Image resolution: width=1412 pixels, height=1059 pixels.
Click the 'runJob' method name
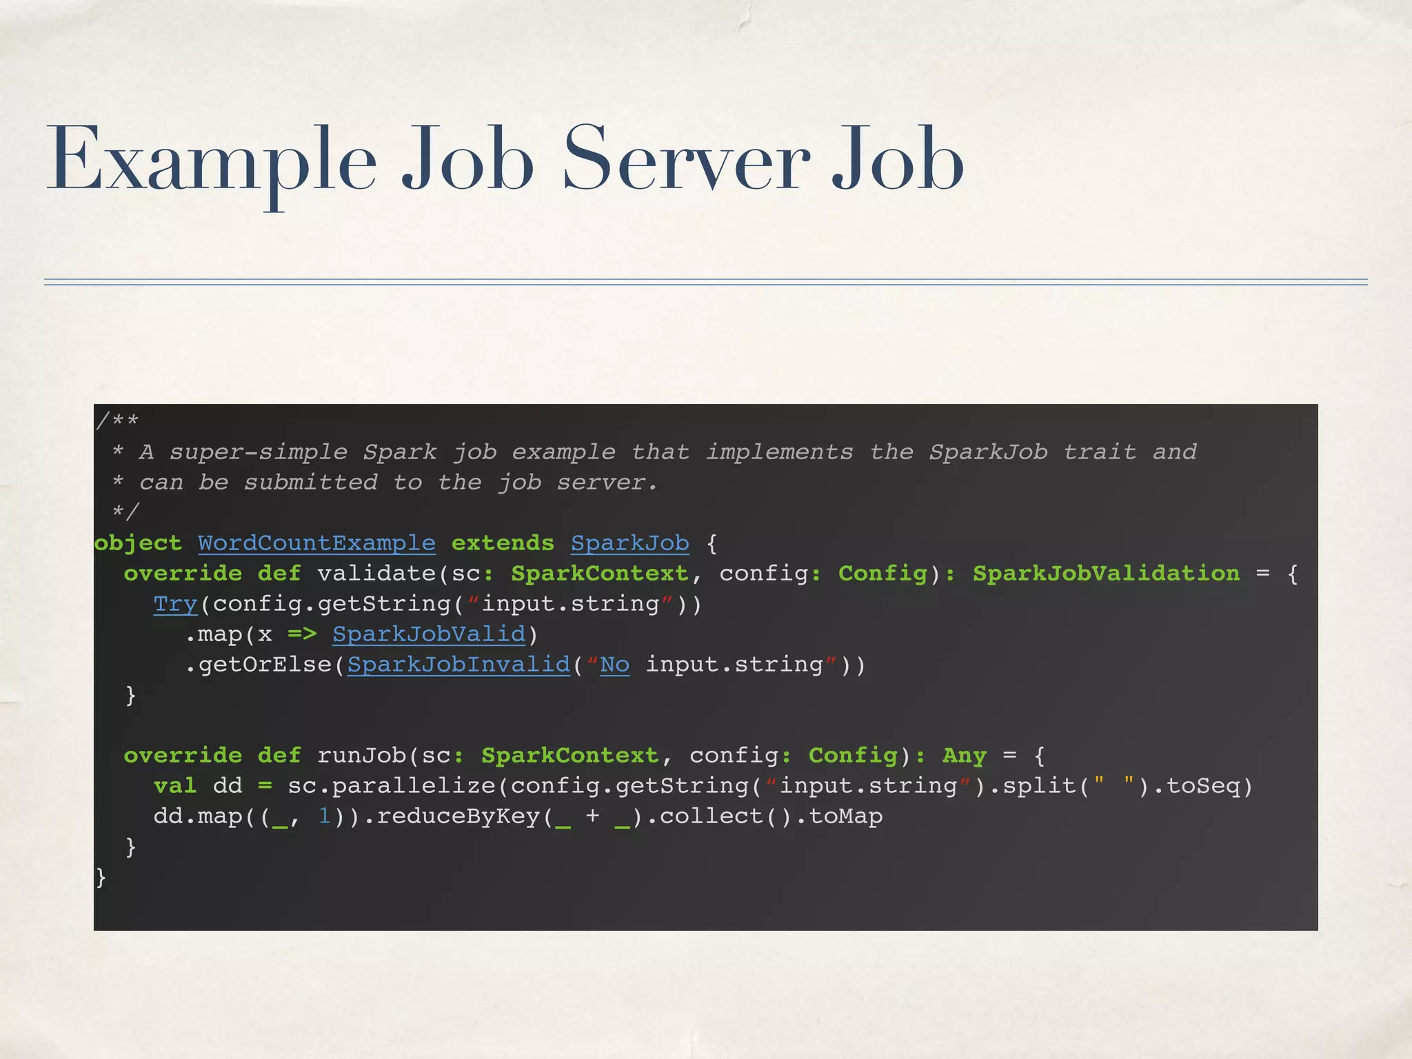[361, 756]
